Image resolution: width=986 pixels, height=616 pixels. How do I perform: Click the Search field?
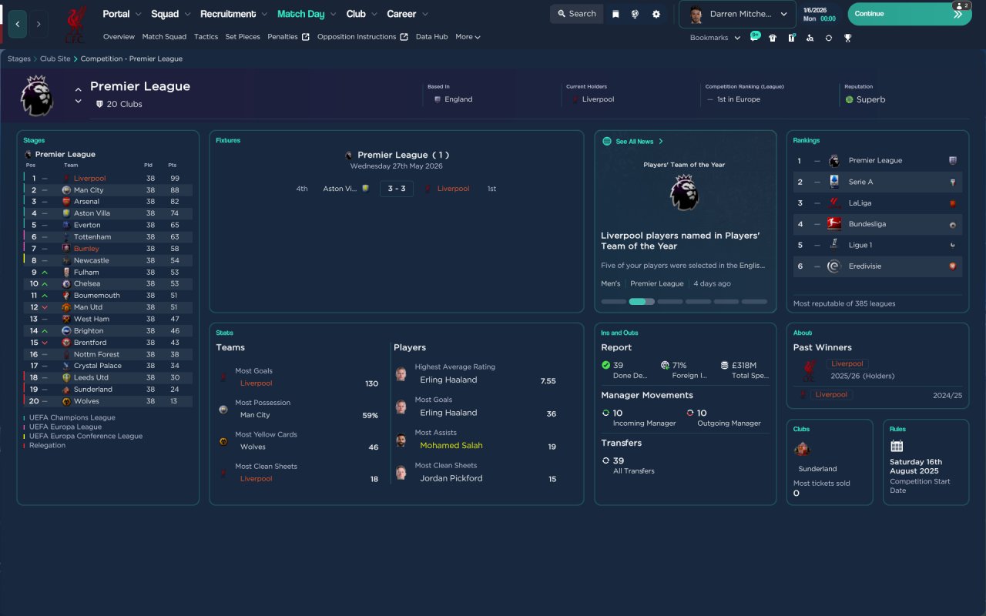point(576,14)
